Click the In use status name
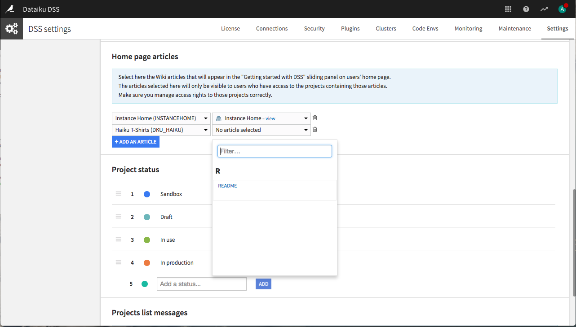The width and height of the screenshot is (576, 327). [168, 240]
